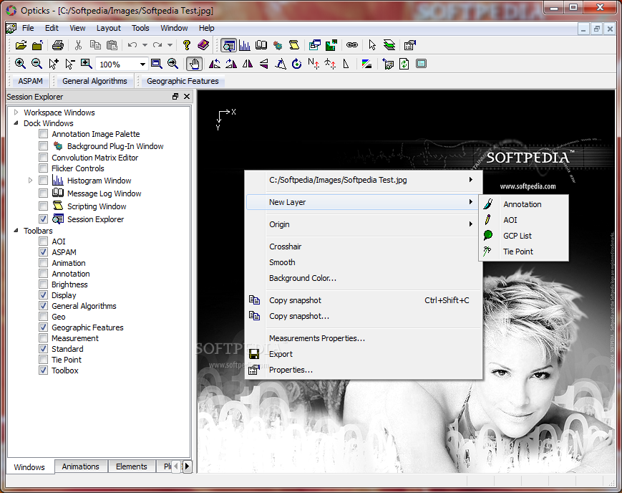Enable the Annotation Image Palette checkbox
Viewport: 622px width, 493px height.
[43, 134]
